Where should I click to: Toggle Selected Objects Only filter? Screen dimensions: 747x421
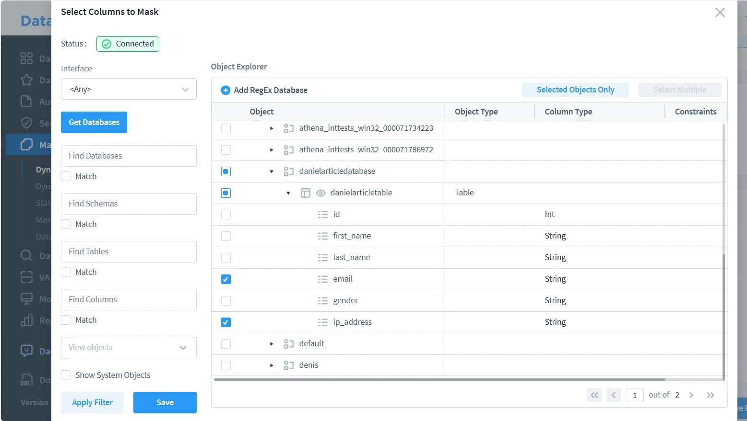[575, 90]
